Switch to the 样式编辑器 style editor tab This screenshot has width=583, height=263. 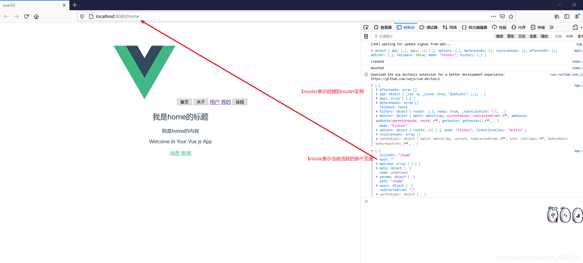click(x=474, y=27)
